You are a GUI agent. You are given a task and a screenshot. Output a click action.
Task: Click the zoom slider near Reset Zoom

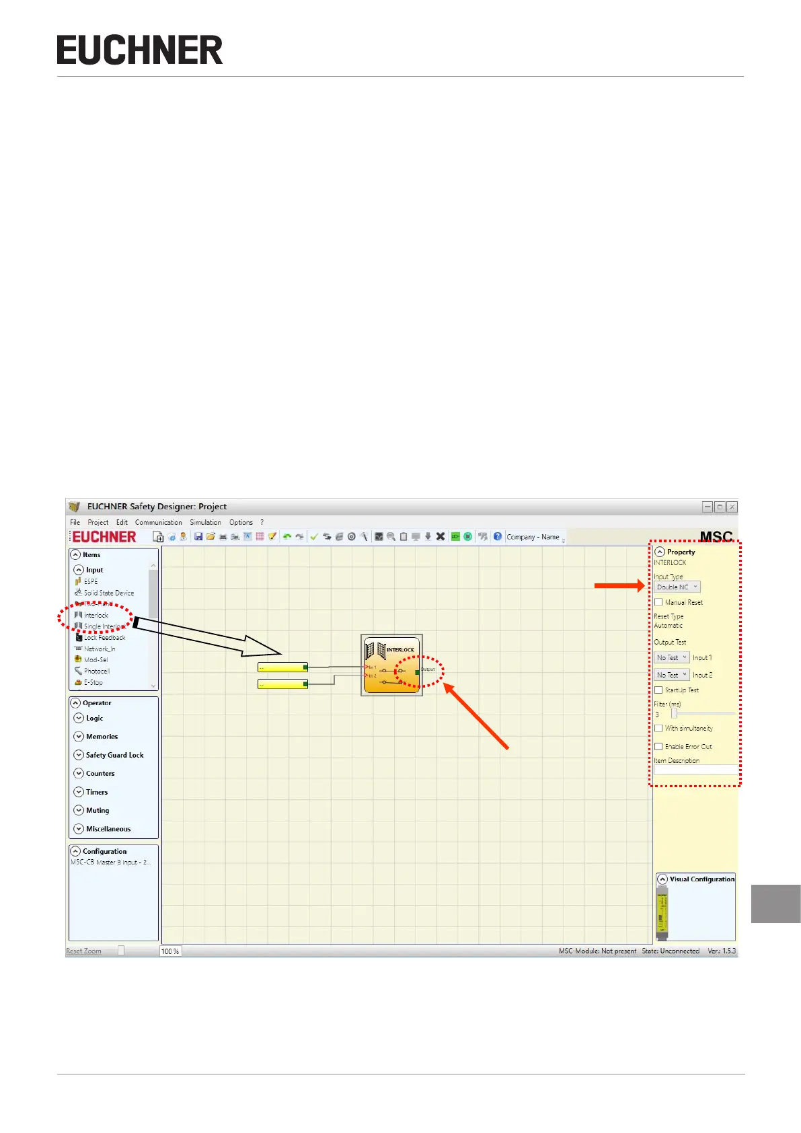(121, 950)
